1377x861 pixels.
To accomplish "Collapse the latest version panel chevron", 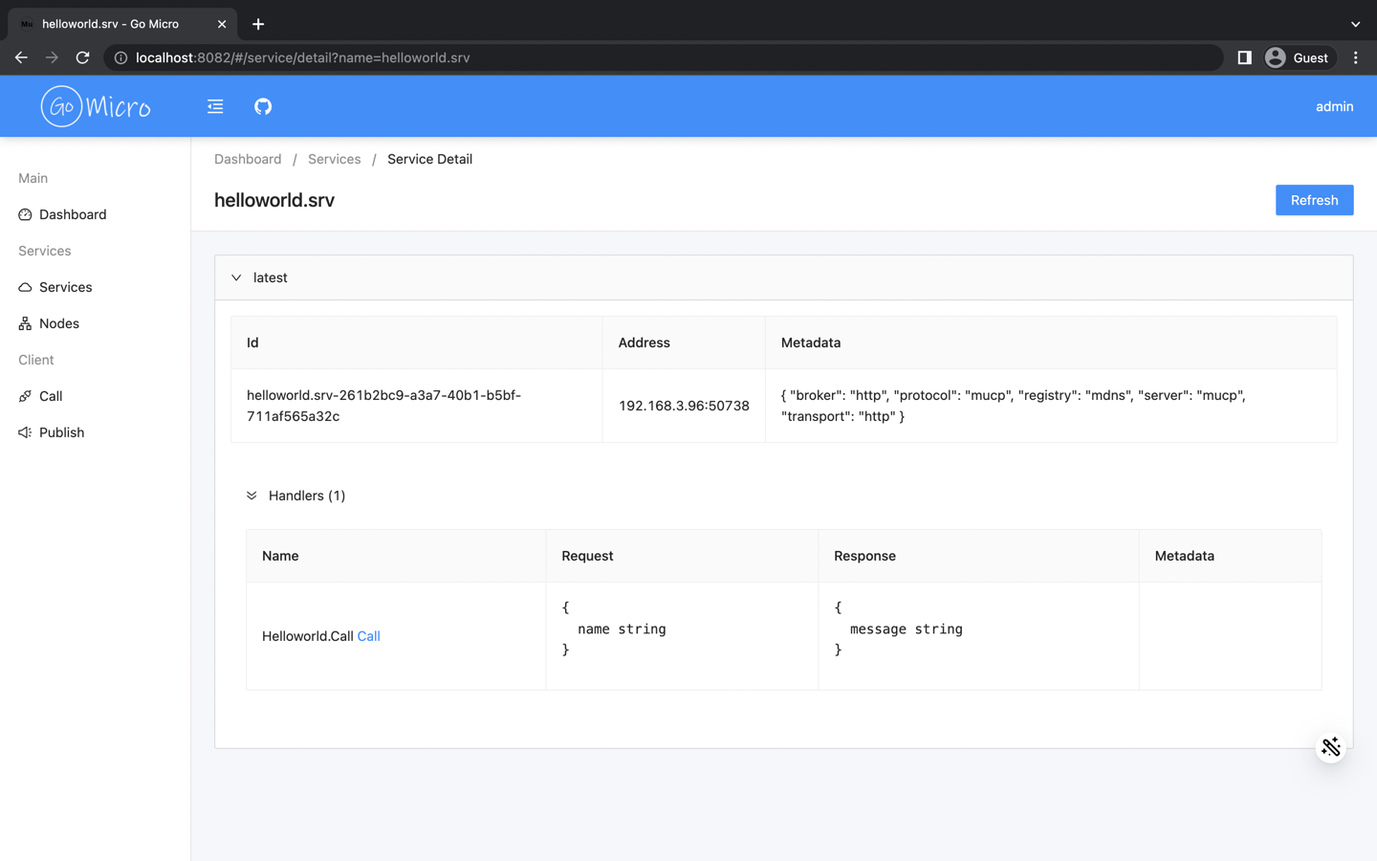I will [x=236, y=277].
